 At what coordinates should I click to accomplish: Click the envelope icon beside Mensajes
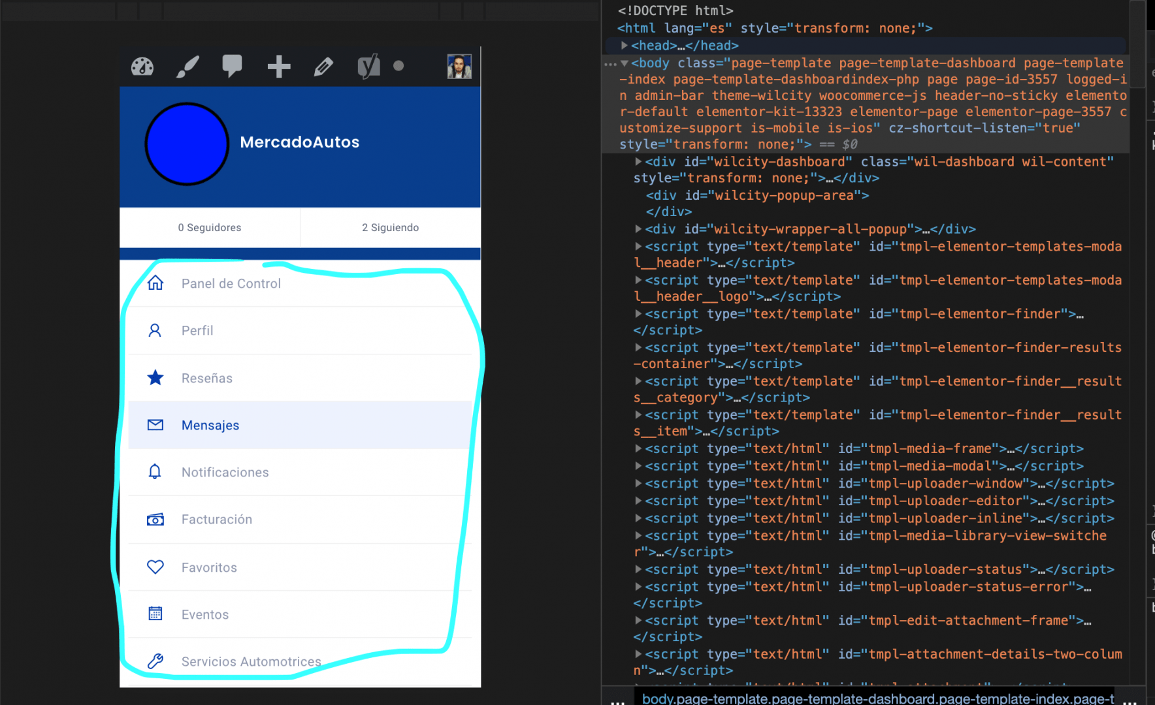coord(155,425)
